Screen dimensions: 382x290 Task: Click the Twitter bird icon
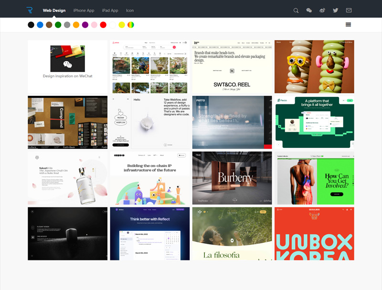(336, 10)
